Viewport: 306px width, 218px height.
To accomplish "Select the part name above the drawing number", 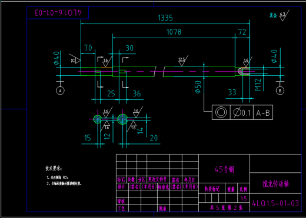I will tap(275, 184).
